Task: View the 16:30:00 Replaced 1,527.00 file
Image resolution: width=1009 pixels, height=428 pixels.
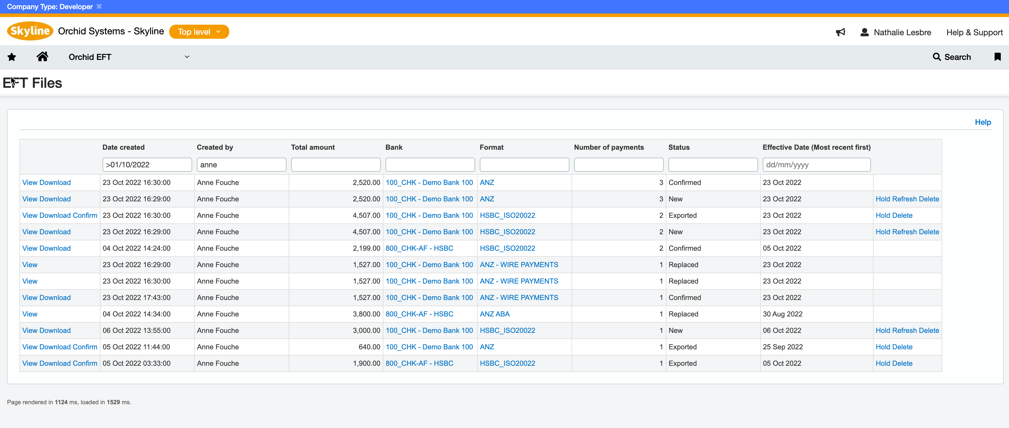Action: click(x=30, y=281)
